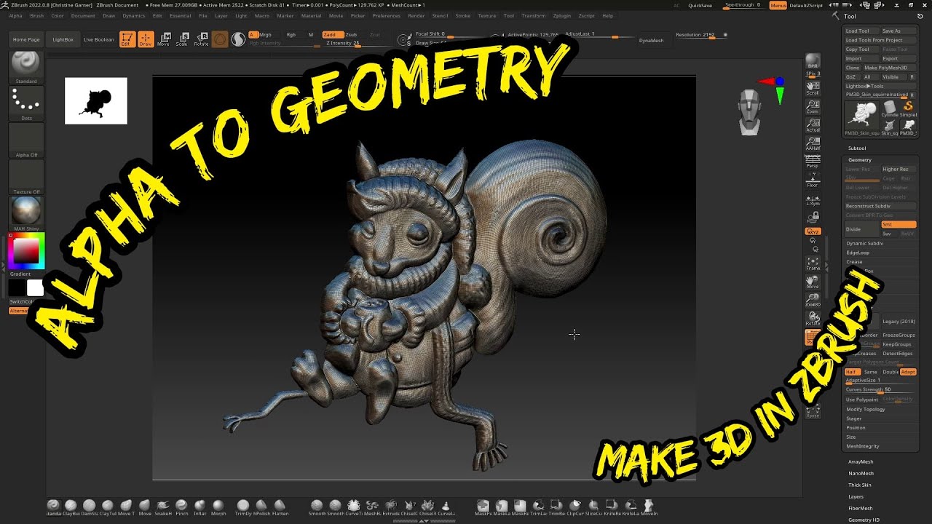Select the Move transform button
Viewport: 932px width, 524px height.
click(165, 39)
